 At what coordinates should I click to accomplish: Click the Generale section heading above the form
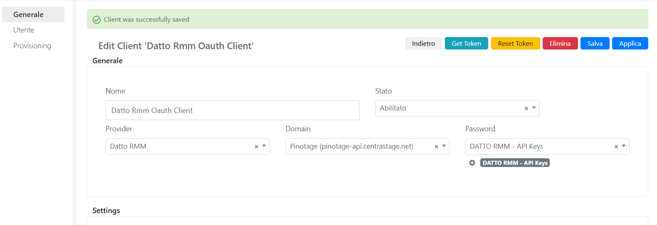[107, 61]
